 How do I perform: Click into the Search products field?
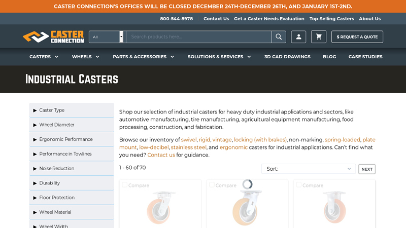[x=198, y=37]
